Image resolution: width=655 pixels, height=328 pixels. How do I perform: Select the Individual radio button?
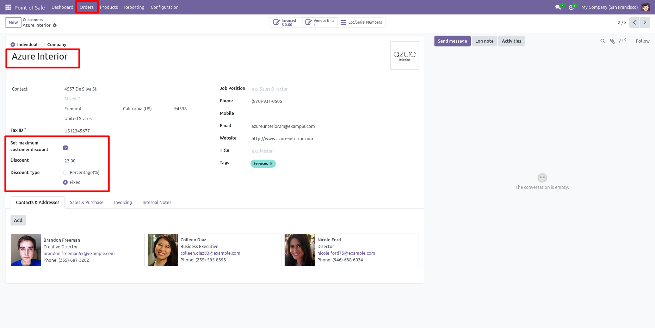point(13,44)
